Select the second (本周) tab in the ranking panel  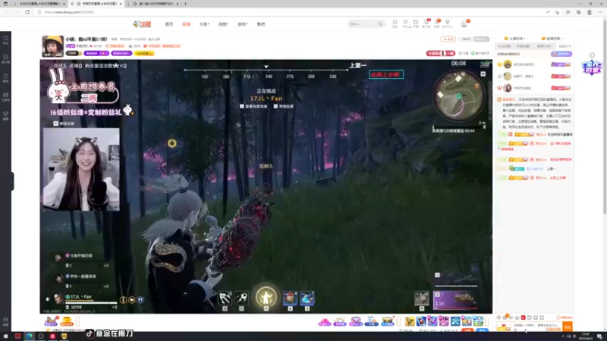pos(523,46)
